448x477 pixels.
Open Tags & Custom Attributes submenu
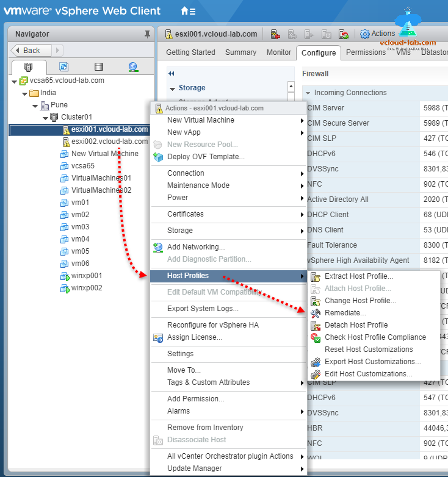(x=228, y=382)
